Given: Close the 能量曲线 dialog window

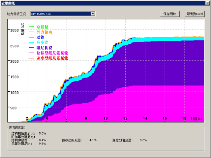Looking at the screenshot, I should click(207, 3).
